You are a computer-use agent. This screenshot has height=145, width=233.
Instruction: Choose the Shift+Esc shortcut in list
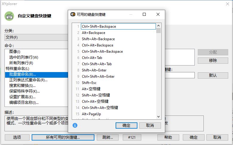[x=89, y=83]
